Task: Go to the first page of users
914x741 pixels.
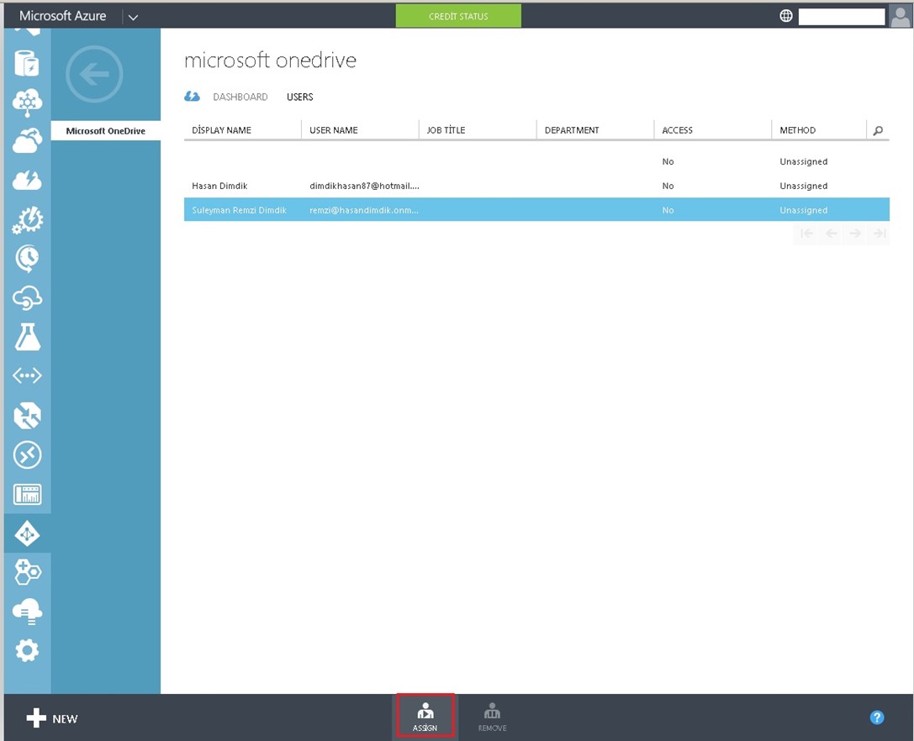Action: click(806, 234)
